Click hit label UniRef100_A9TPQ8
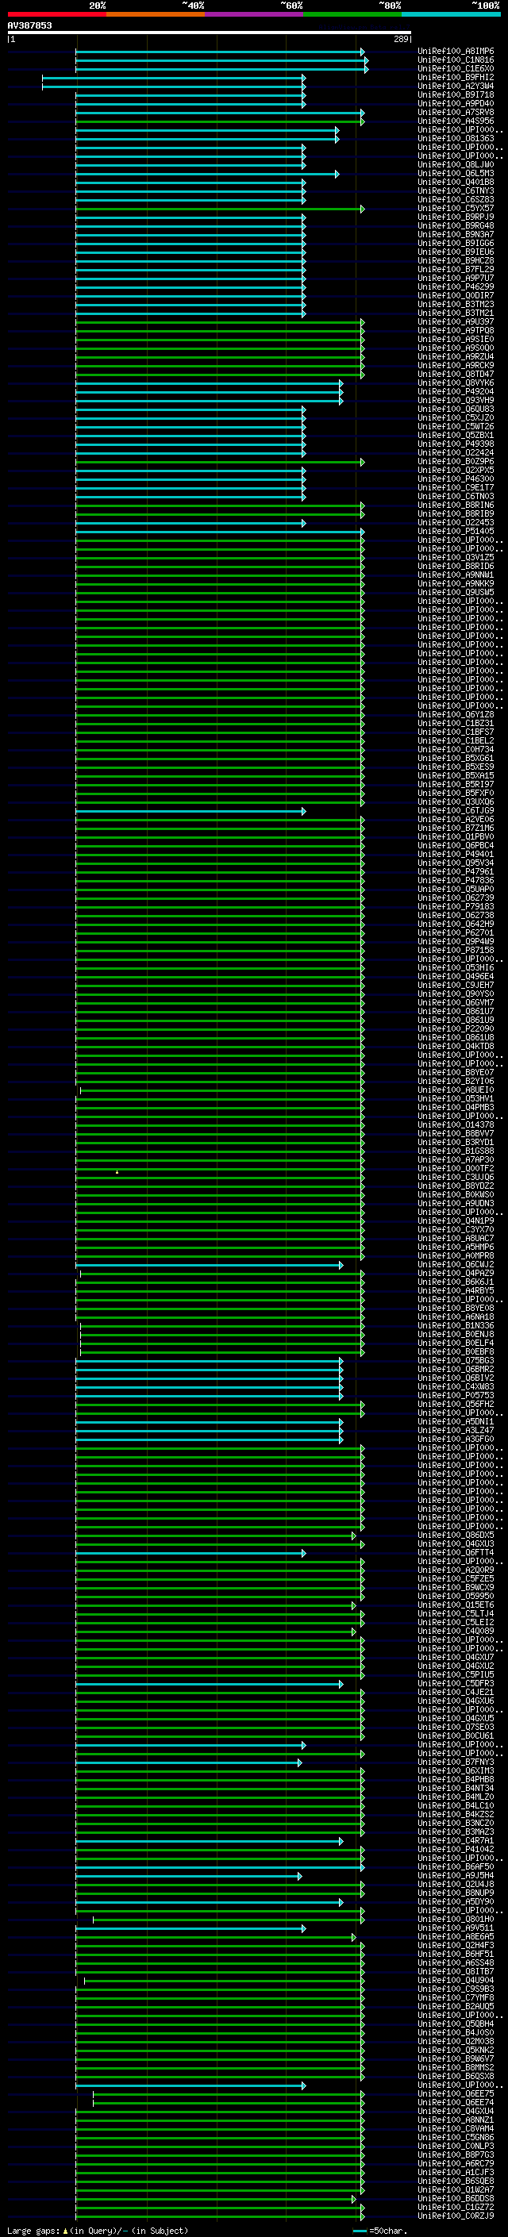The width and height of the screenshot is (508, 2237). pyautogui.click(x=456, y=330)
